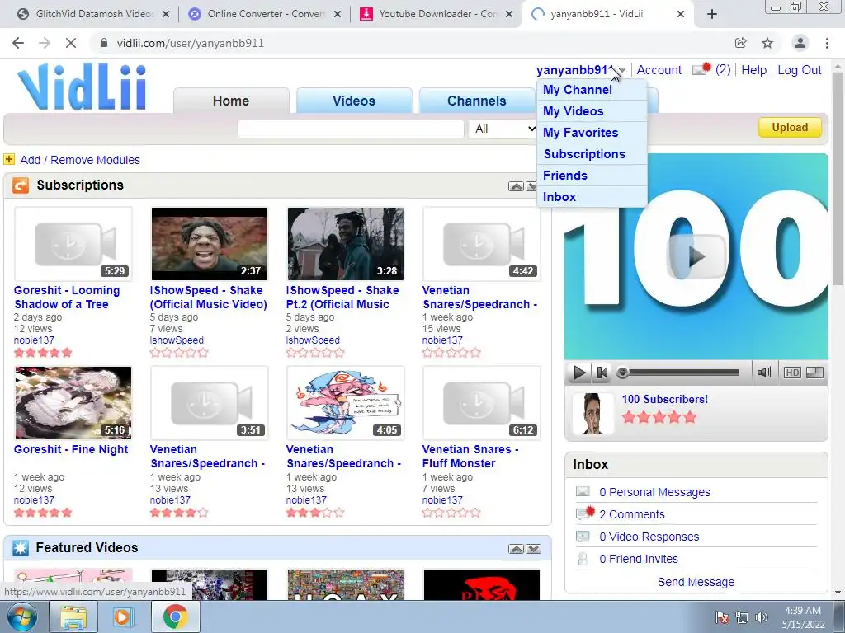The width and height of the screenshot is (845, 633).
Task: Toggle HD quality in video player
Action: coord(792,373)
